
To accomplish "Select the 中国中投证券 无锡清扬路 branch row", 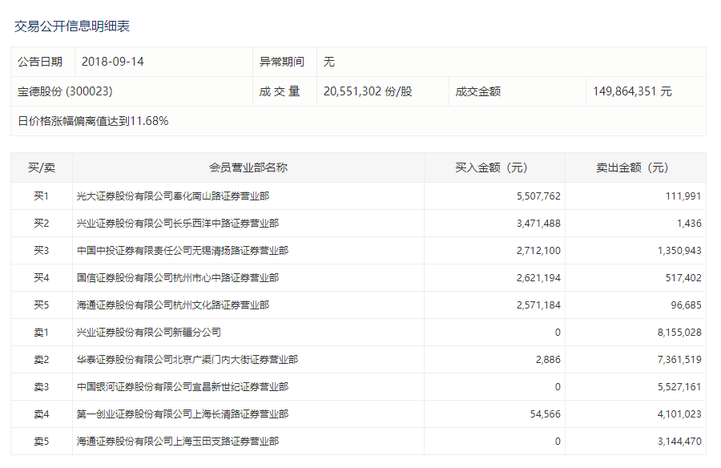I will click(182, 251).
